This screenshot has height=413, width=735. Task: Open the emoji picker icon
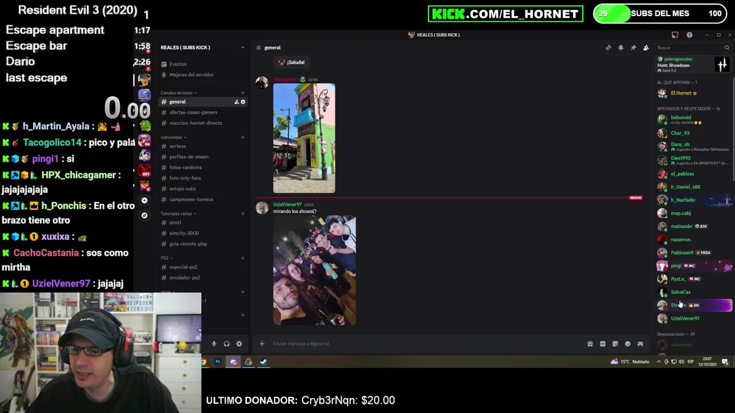pyautogui.click(x=628, y=344)
